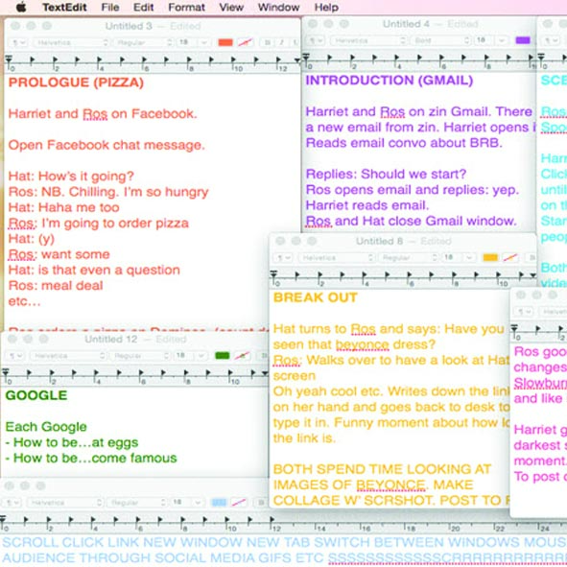Click the GOOGLE heading in Untitled 12

pyautogui.click(x=36, y=395)
